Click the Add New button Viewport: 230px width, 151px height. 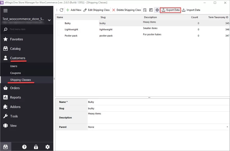(x=74, y=10)
